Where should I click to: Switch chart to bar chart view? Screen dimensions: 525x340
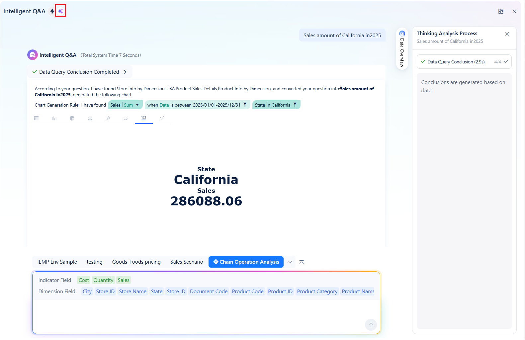coord(54,118)
